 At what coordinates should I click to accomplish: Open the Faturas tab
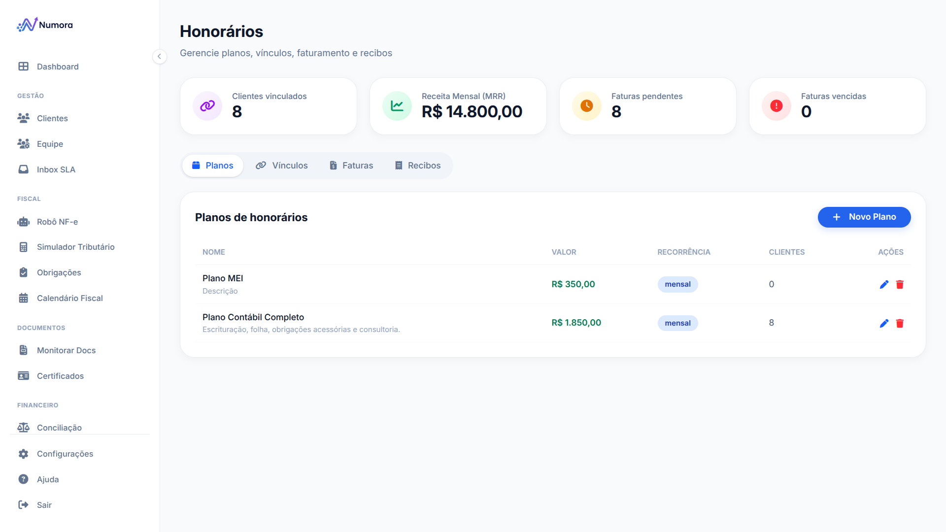[x=351, y=166]
